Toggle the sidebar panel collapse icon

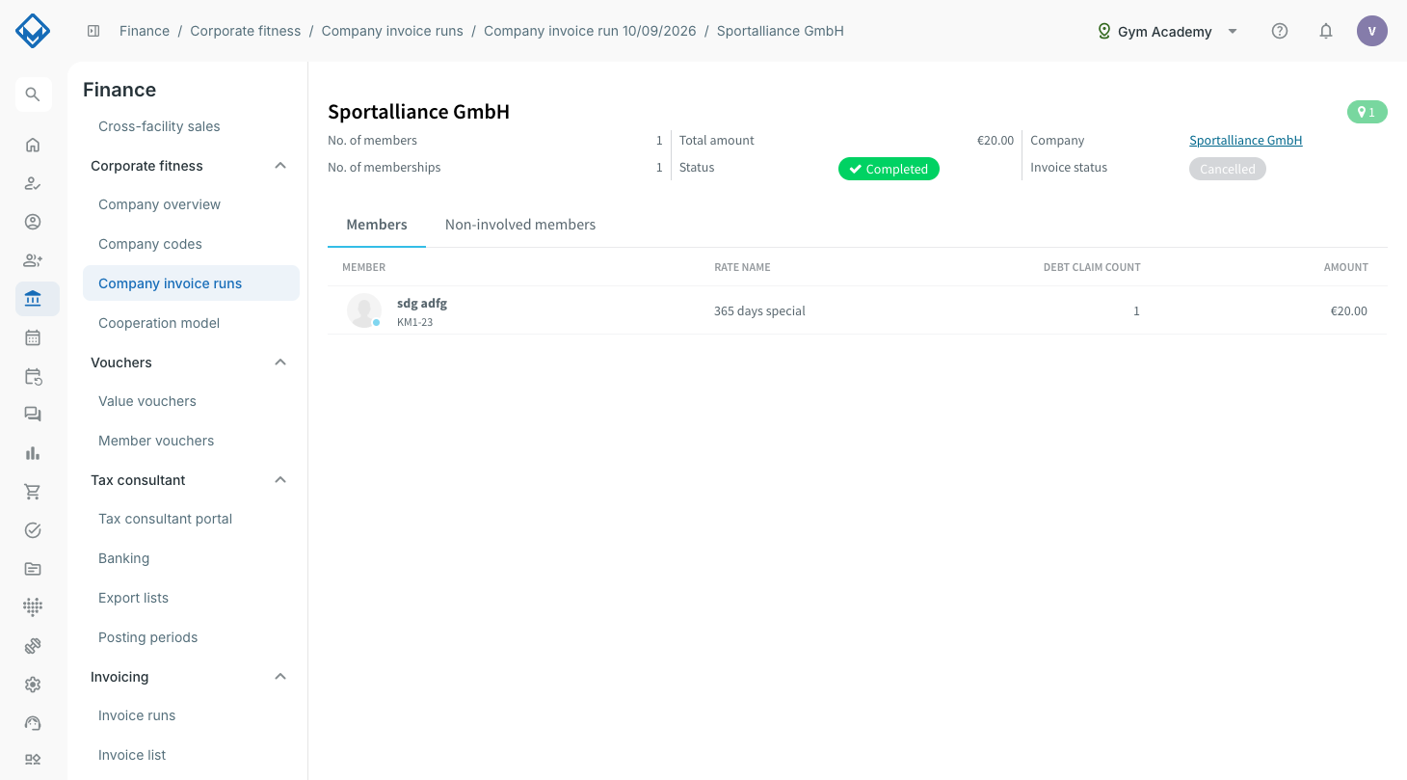pyautogui.click(x=93, y=31)
